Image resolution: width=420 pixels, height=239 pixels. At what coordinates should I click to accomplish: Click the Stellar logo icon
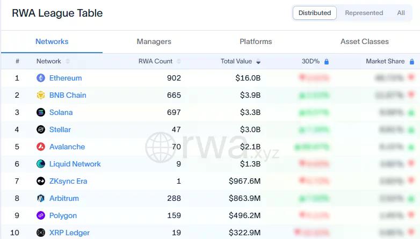point(41,129)
